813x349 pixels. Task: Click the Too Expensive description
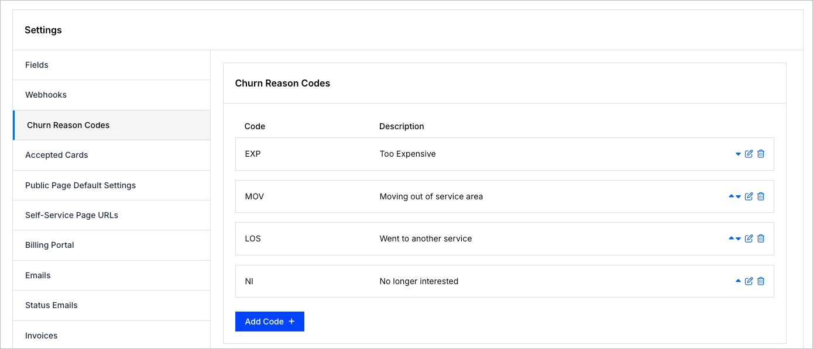[x=407, y=154]
